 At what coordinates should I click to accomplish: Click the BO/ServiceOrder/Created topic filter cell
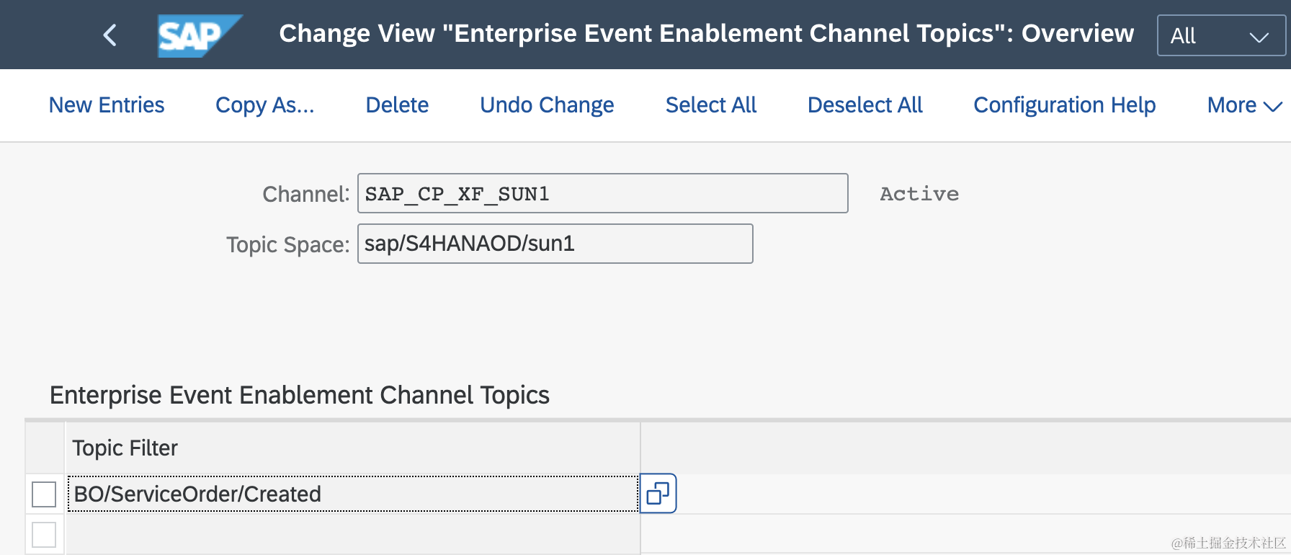353,494
